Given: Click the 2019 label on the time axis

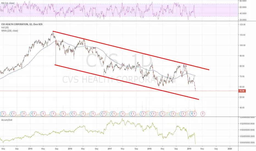Looking at the screenshot, I should click(189, 149).
